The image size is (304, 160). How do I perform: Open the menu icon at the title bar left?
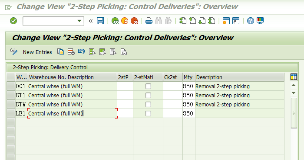point(8,7)
